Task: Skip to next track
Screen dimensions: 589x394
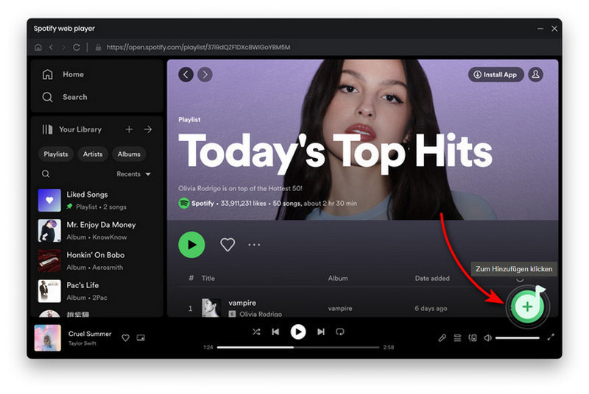Action: [321, 332]
